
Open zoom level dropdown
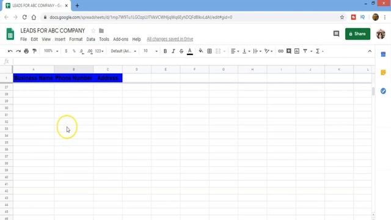click(51, 51)
